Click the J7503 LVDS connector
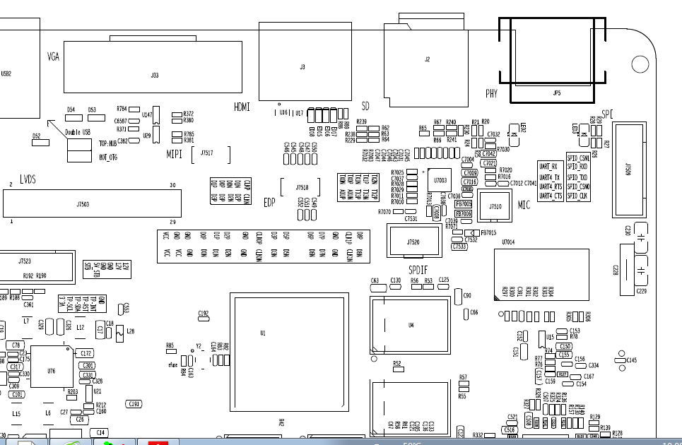Image resolution: width=682 pixels, height=445 pixels. click(x=92, y=203)
